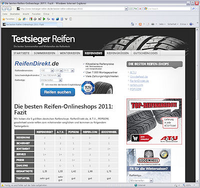Open the ReifenDirekt Reifentyp dropdown

51,80
